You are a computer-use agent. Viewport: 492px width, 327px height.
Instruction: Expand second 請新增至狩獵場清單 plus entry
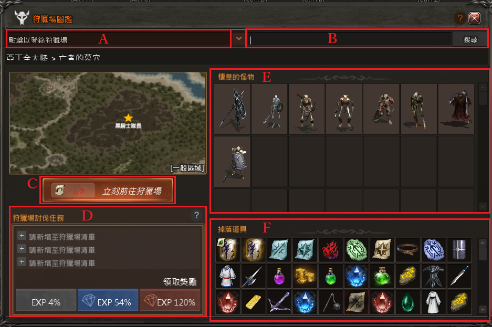click(x=22, y=249)
